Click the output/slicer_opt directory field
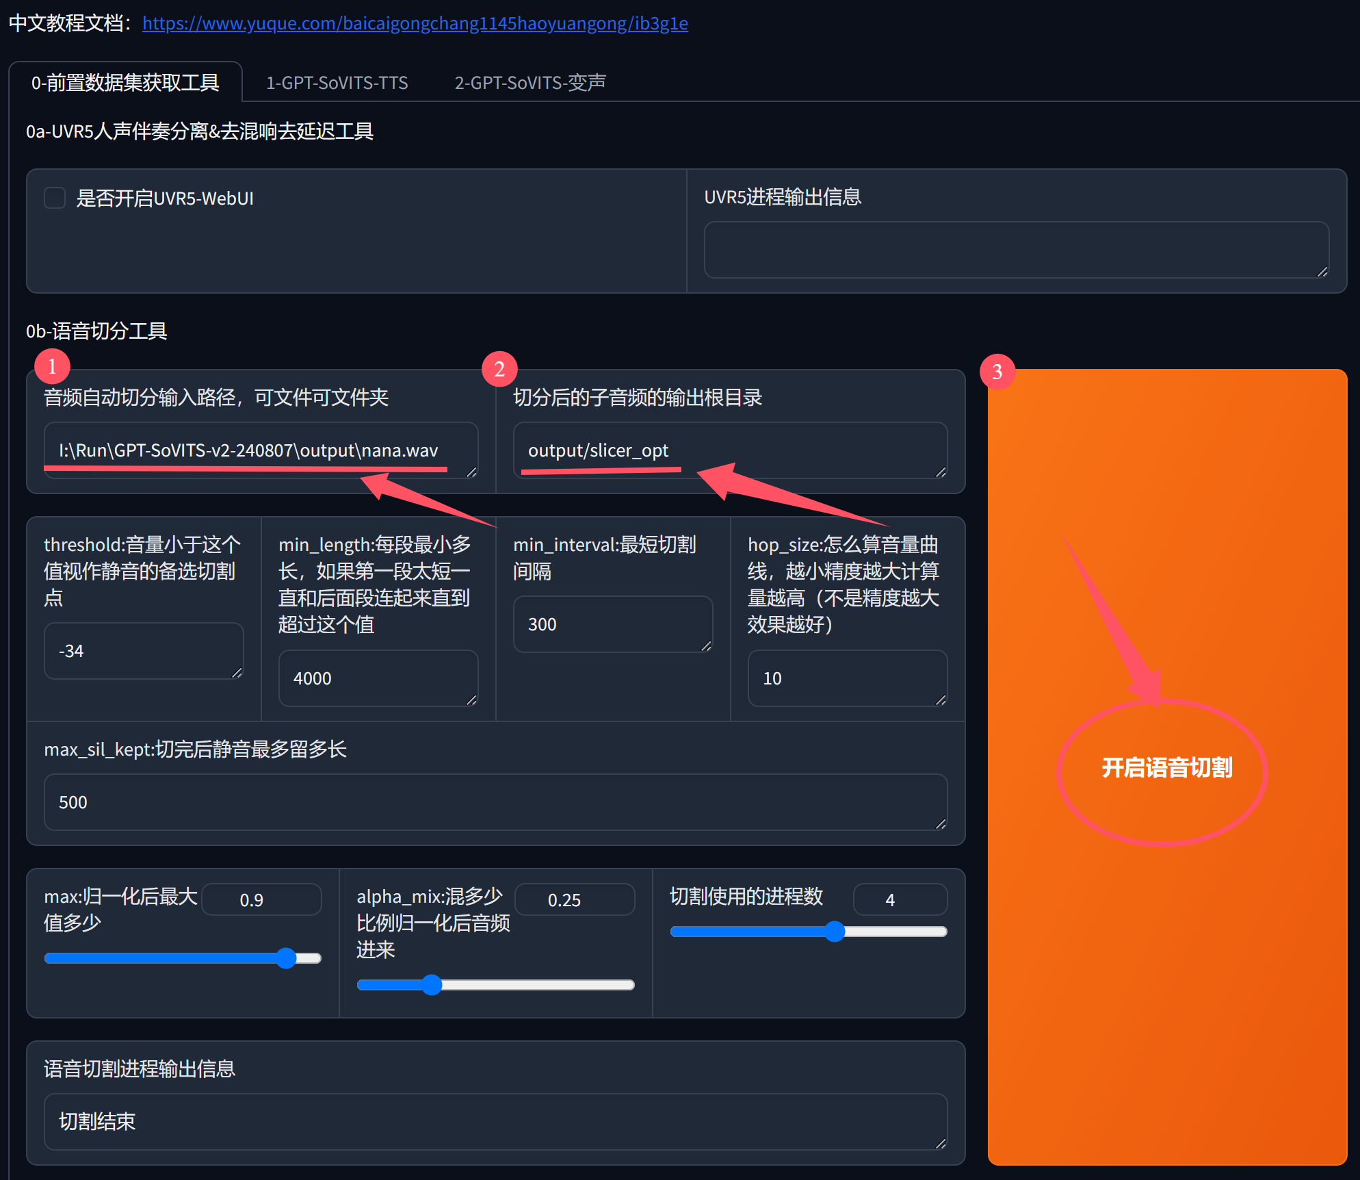Image resolution: width=1360 pixels, height=1180 pixels. point(729,450)
